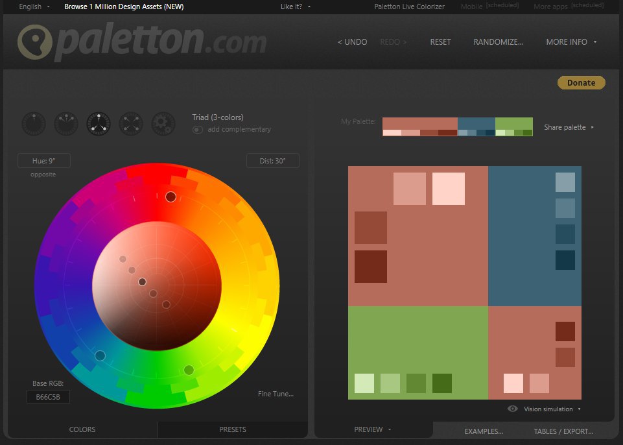Select the dark maroon swatch in main preview
The width and height of the screenshot is (623, 445).
[x=371, y=267]
